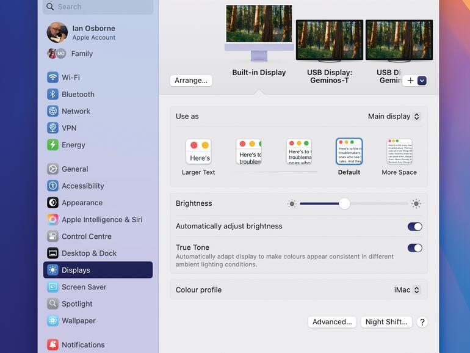Expand the blue chevron next to plus
Viewport: 470px width, 353px height.
tap(422, 81)
